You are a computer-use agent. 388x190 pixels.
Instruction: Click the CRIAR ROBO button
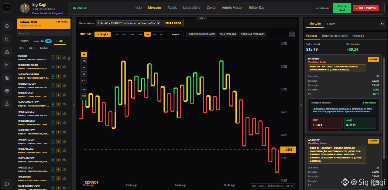[173, 23]
